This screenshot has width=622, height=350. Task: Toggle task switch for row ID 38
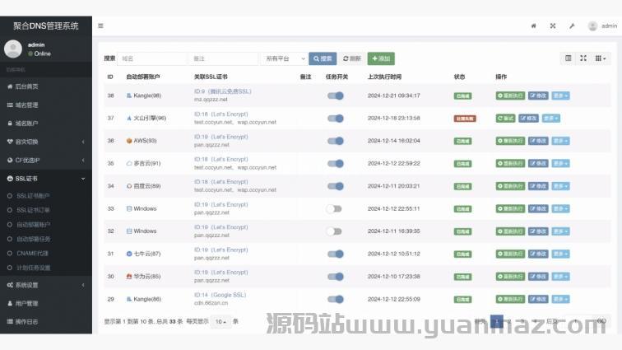(335, 96)
